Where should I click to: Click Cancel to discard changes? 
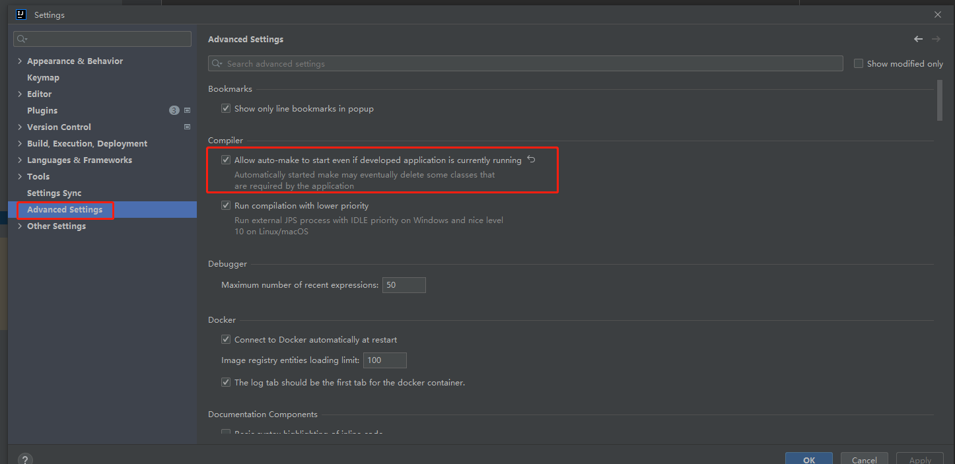tap(864, 458)
